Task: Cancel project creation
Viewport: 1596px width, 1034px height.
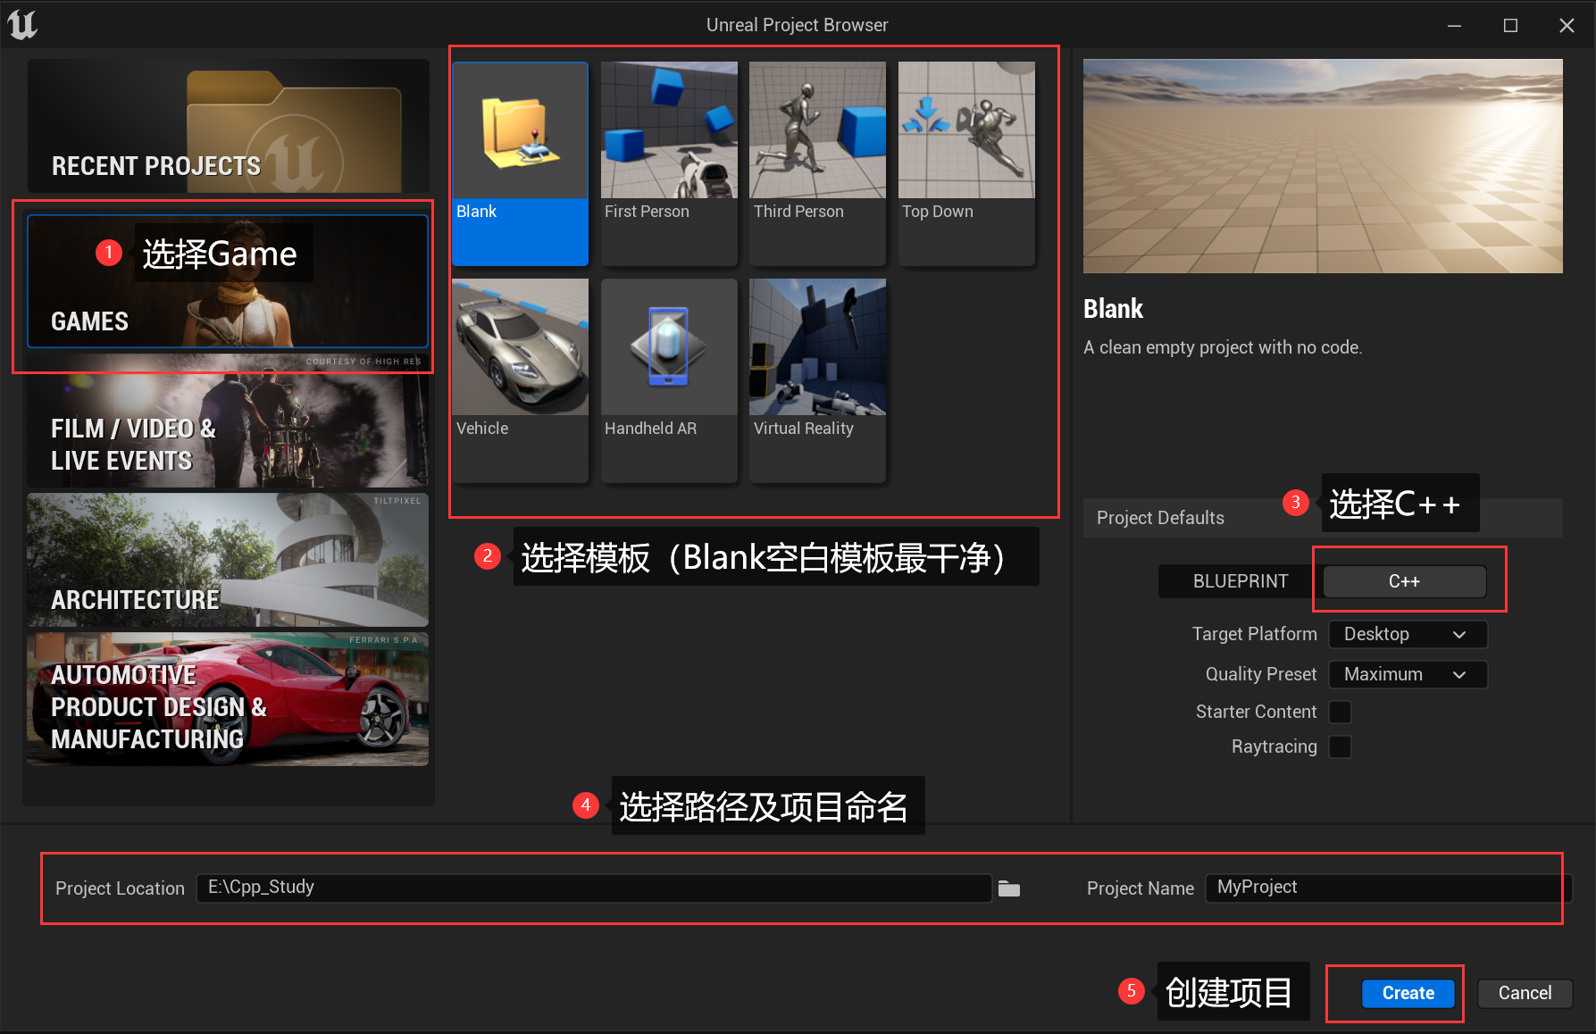Action: [1525, 993]
